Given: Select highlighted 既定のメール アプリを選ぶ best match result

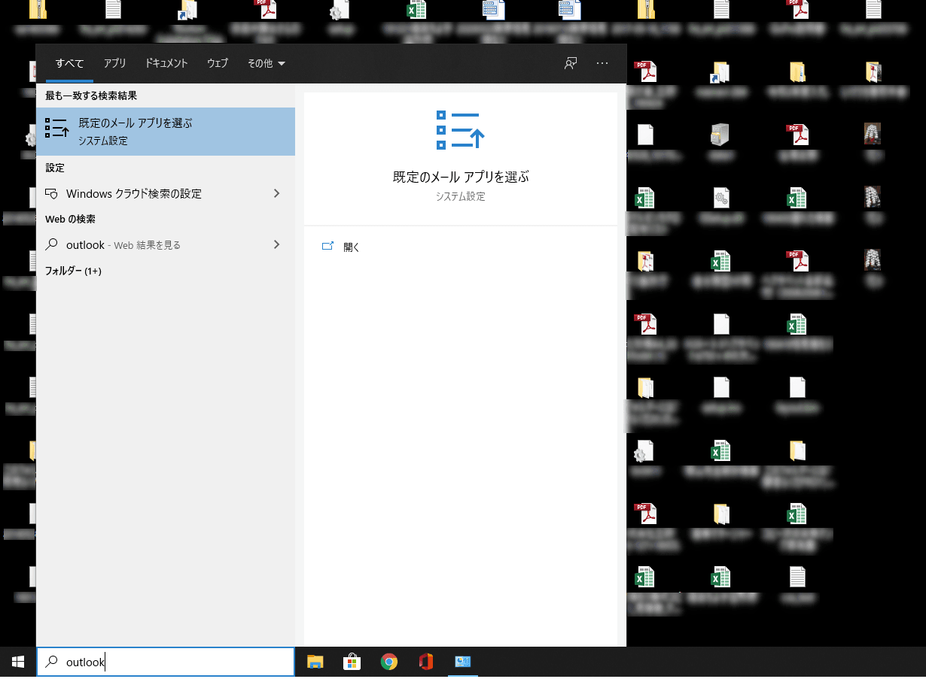Looking at the screenshot, I should [x=166, y=132].
